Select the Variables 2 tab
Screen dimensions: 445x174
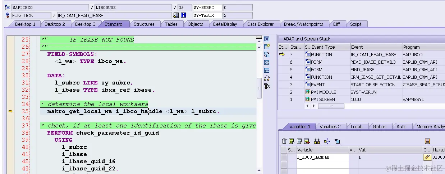tap(330, 126)
